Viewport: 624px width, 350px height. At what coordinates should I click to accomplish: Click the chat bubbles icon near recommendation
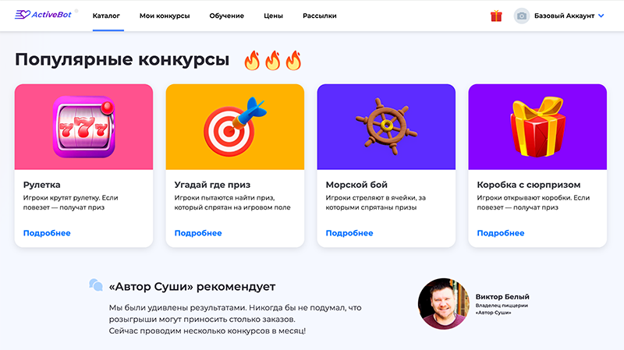pos(96,285)
